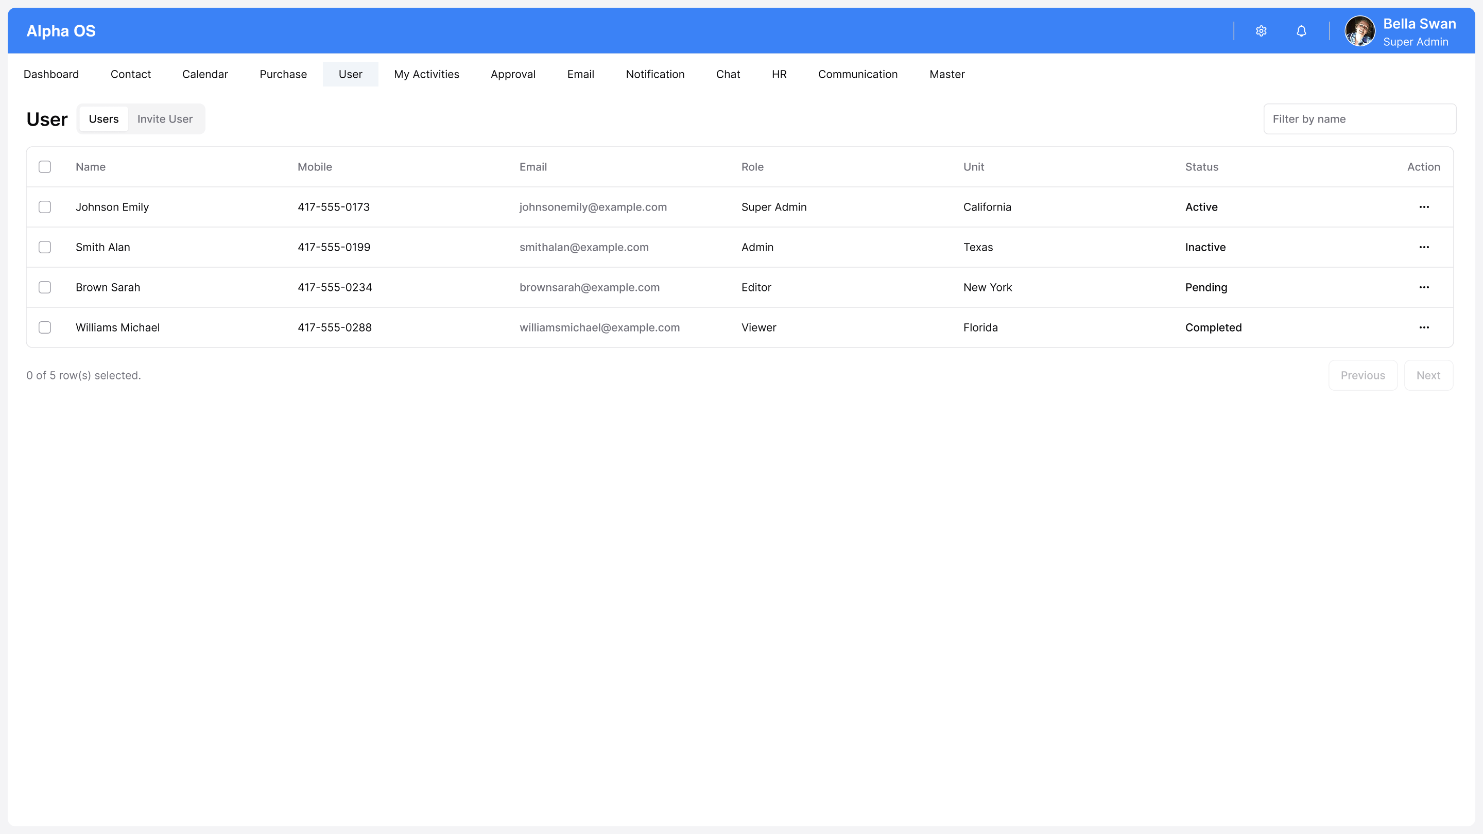Check the row checkbox for Brown Sarah
This screenshot has height=834, width=1483.
point(45,287)
